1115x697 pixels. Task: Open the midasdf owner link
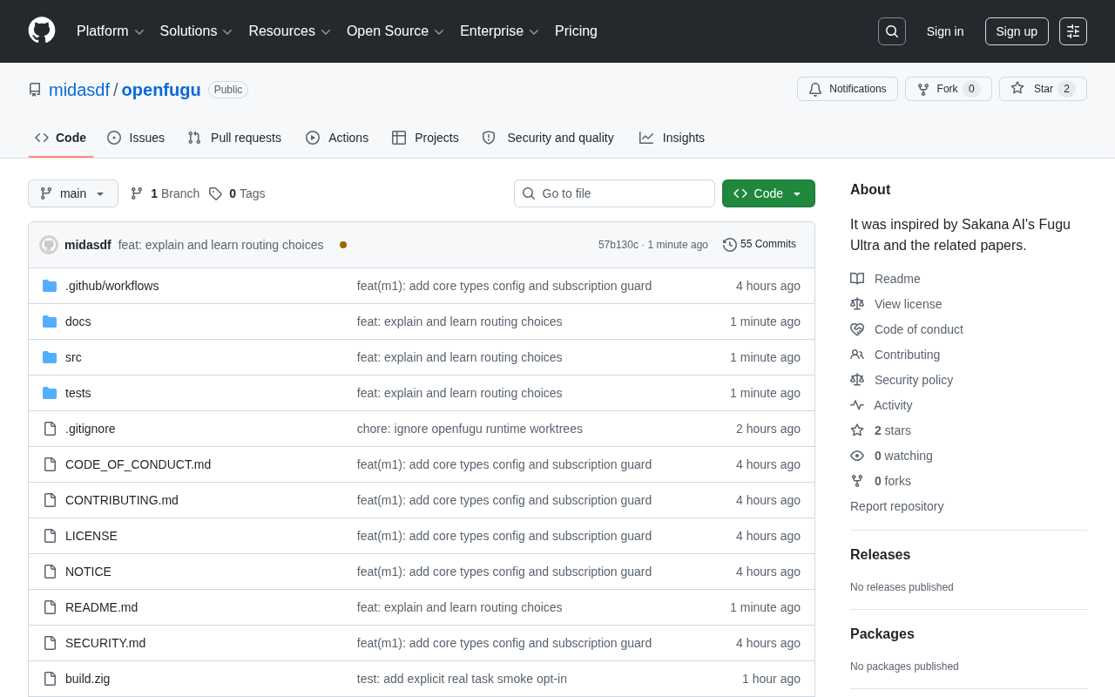[79, 90]
